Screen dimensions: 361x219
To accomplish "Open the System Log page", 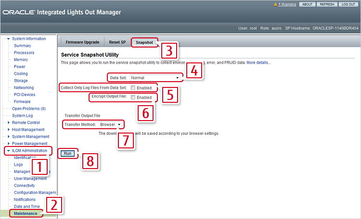I will tap(22, 116).
